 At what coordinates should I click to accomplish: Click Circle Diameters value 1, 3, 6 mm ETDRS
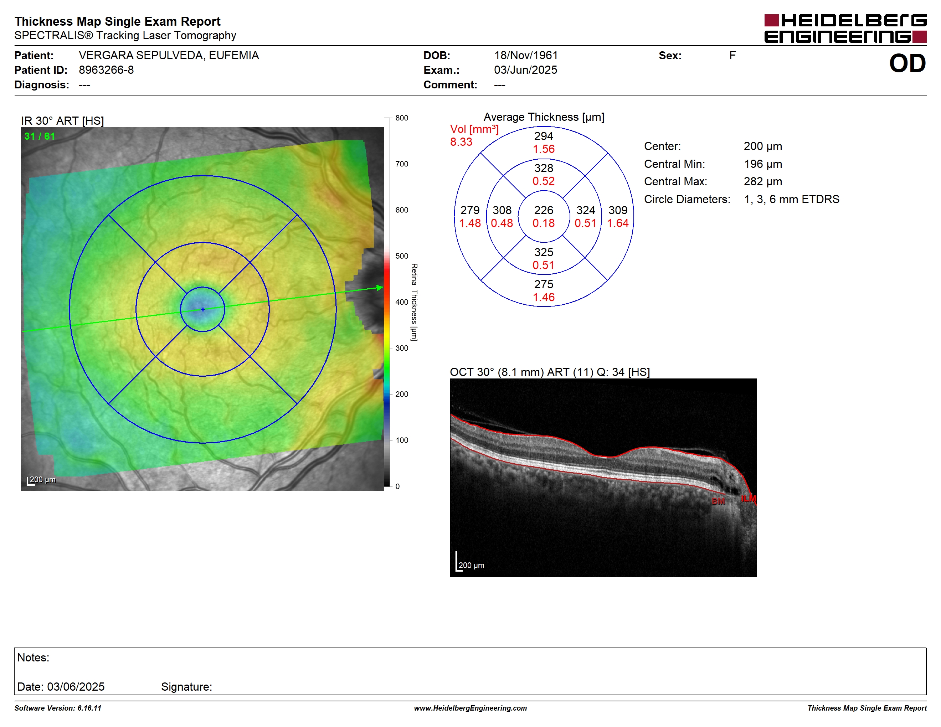(792, 199)
